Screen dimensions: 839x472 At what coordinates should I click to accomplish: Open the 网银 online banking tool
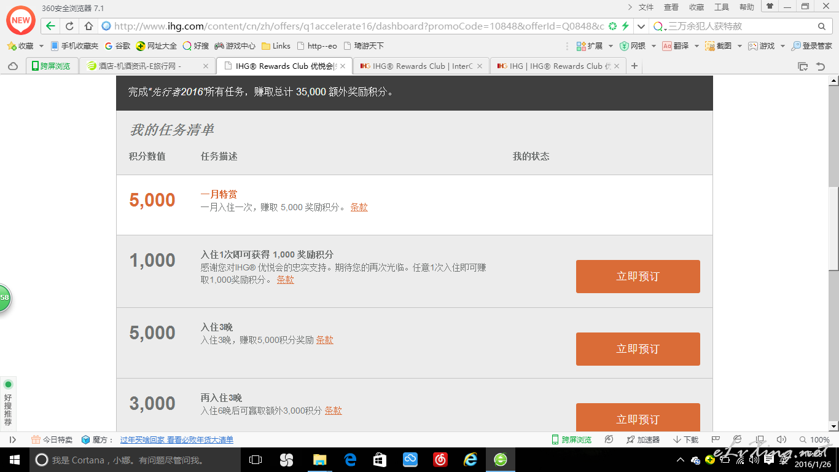tap(633, 46)
